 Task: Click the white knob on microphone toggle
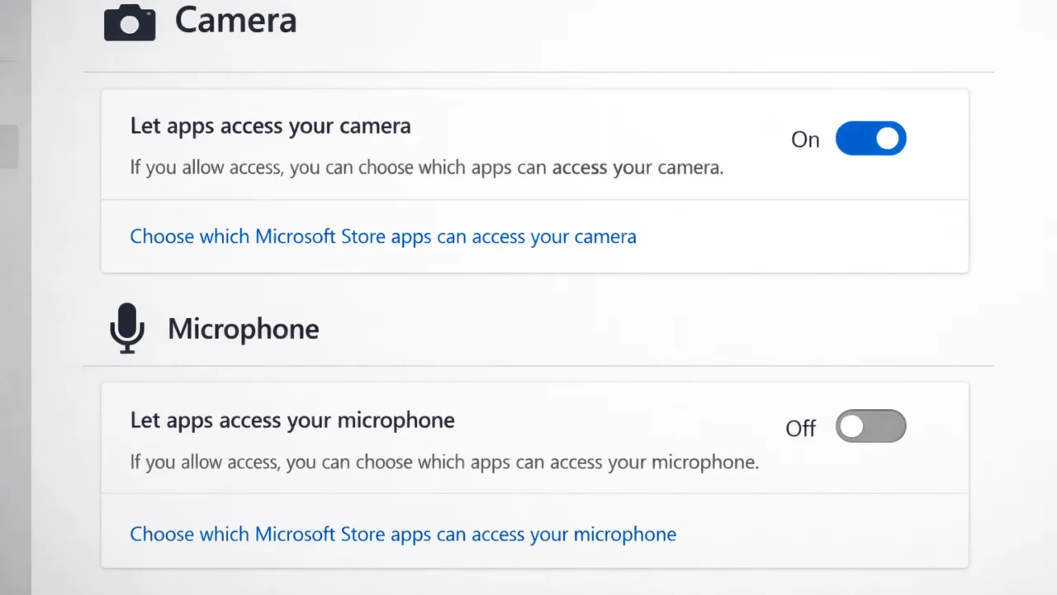coord(851,426)
